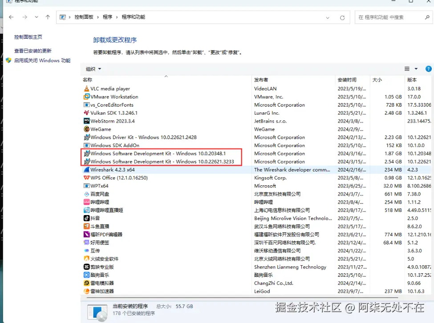Open 查看已安装的更新 link
This screenshot has height=323, width=434.
(33, 51)
